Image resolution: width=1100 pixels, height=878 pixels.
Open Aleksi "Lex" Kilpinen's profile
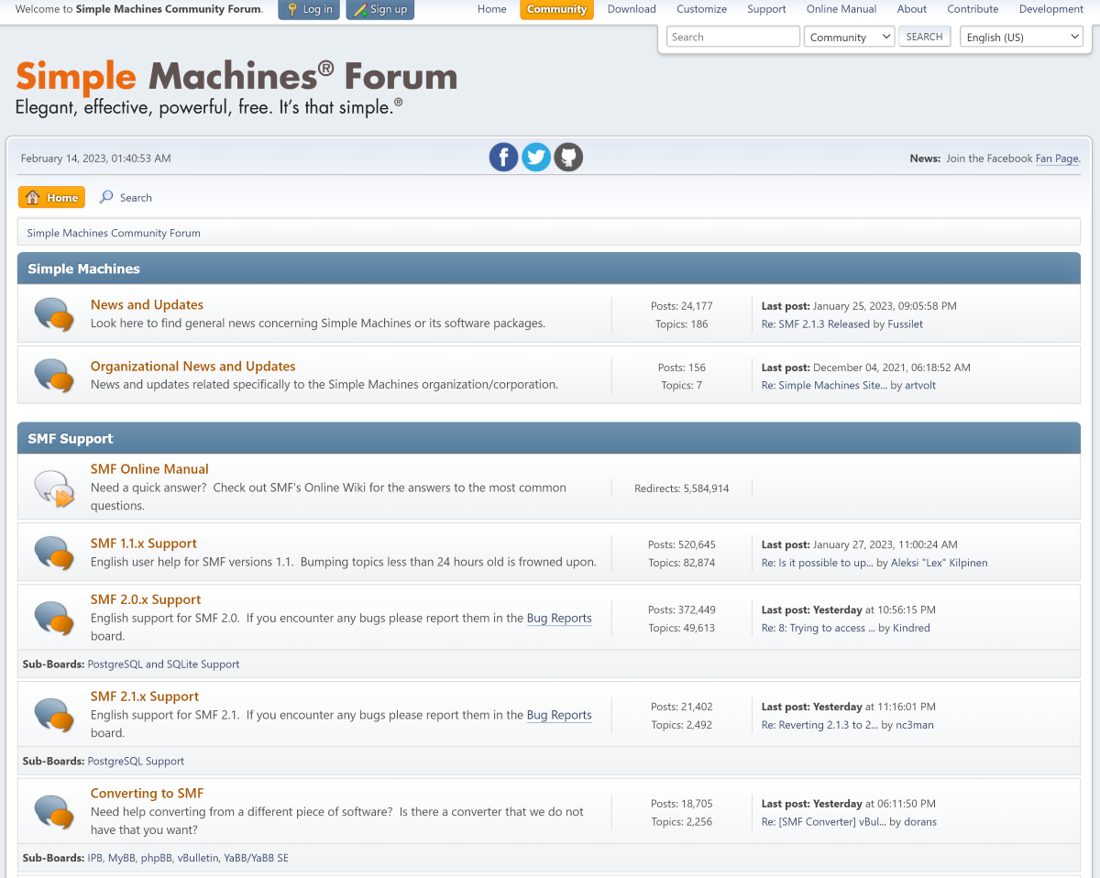940,563
